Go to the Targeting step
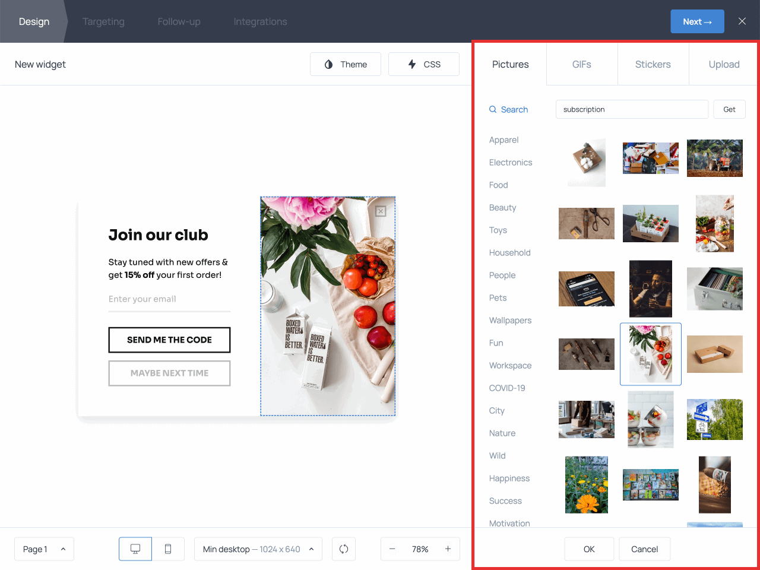Image resolution: width=760 pixels, height=570 pixels. pyautogui.click(x=103, y=21)
